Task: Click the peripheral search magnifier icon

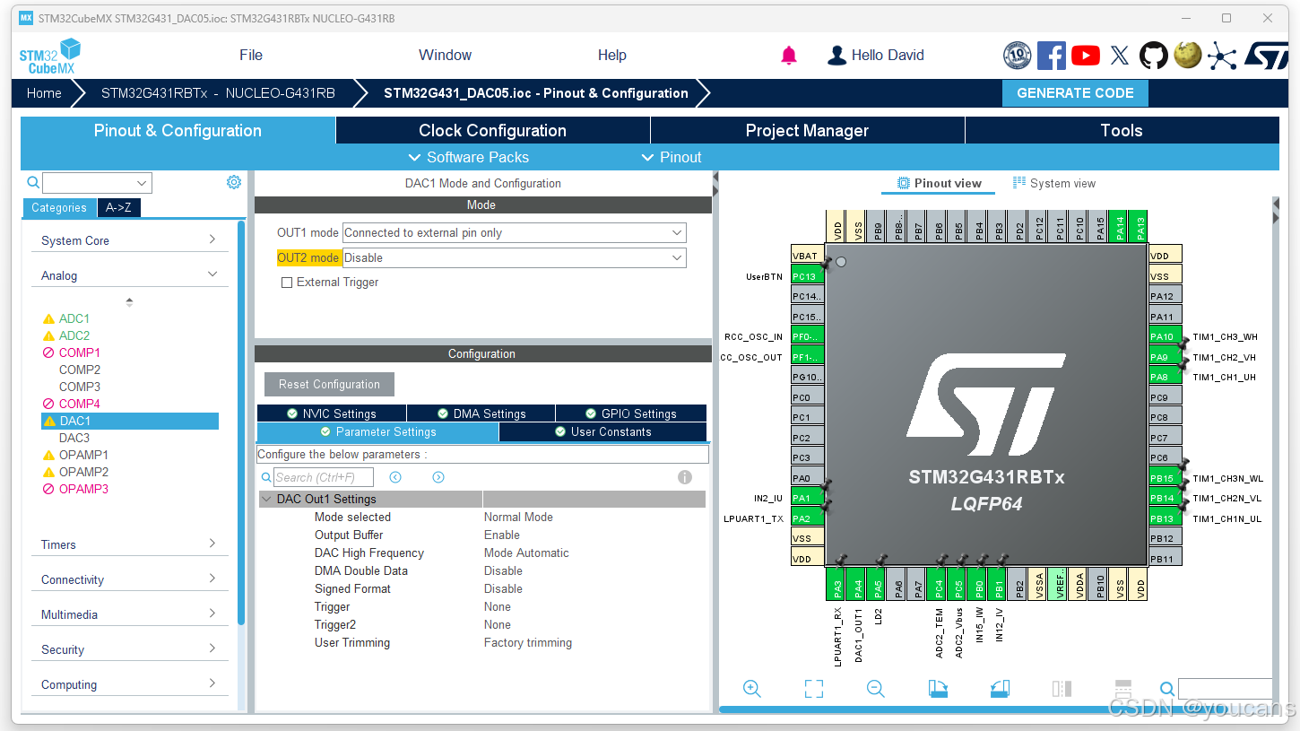Action: coord(33,182)
